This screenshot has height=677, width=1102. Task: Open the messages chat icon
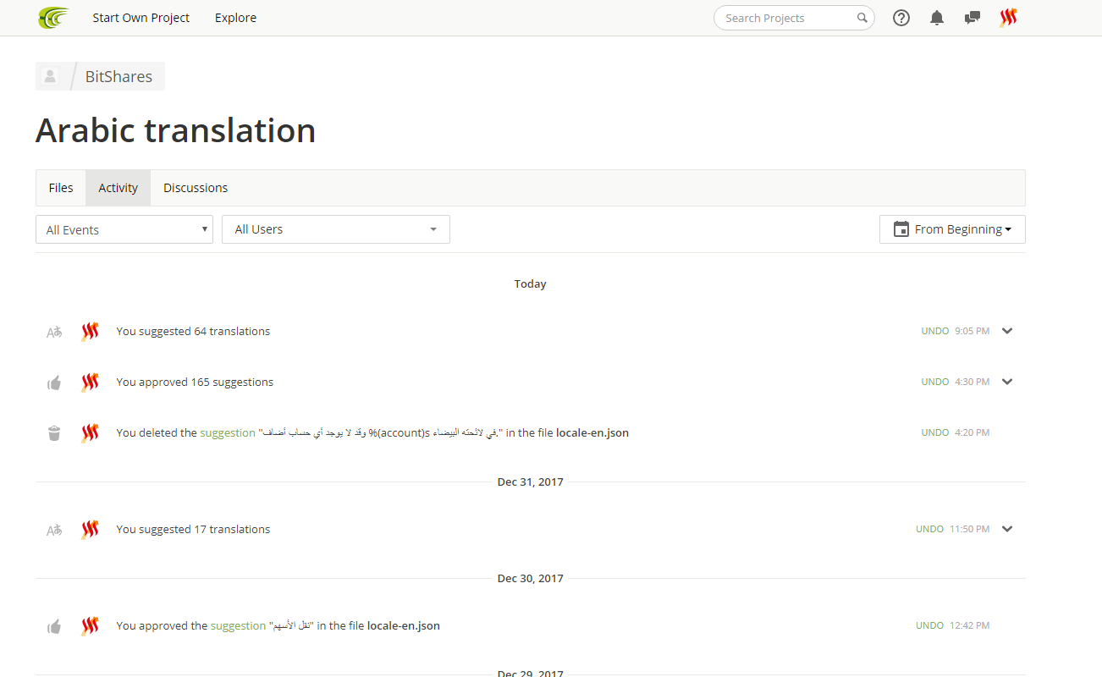pos(973,18)
